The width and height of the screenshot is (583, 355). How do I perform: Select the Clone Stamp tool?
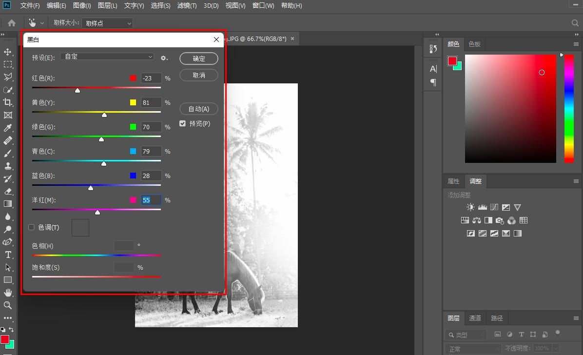coord(8,166)
